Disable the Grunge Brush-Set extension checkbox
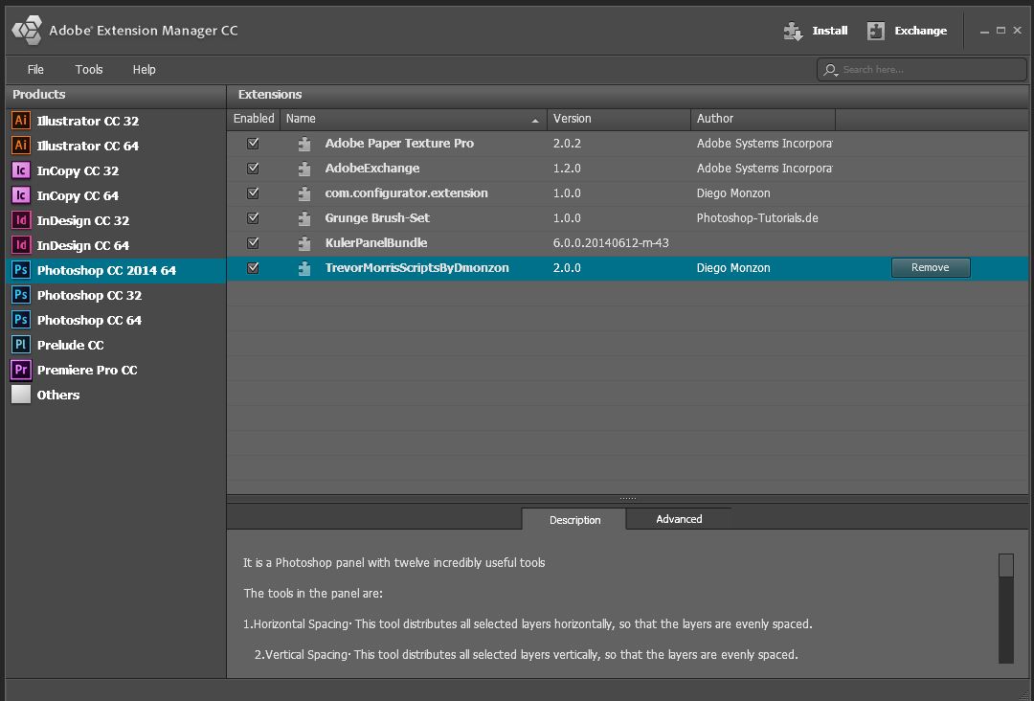Image resolution: width=1034 pixels, height=701 pixels. (253, 217)
